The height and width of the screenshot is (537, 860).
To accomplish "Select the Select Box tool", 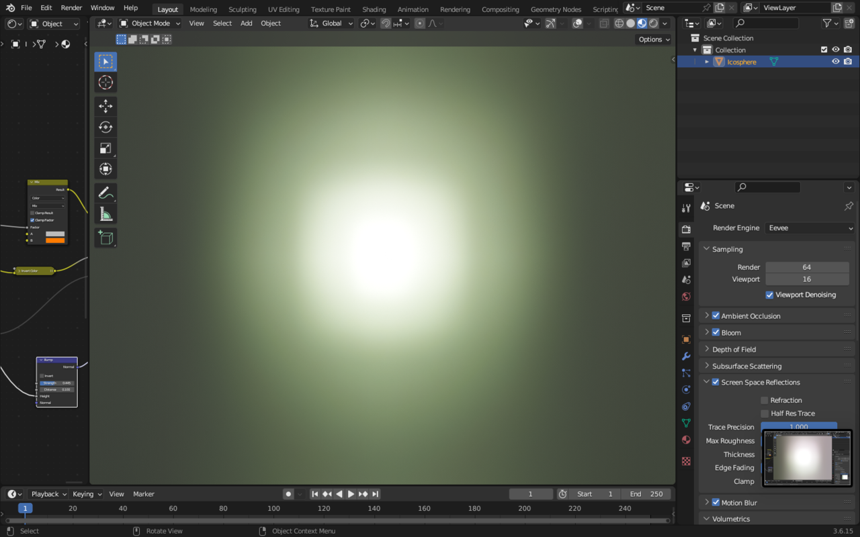I will [x=105, y=61].
